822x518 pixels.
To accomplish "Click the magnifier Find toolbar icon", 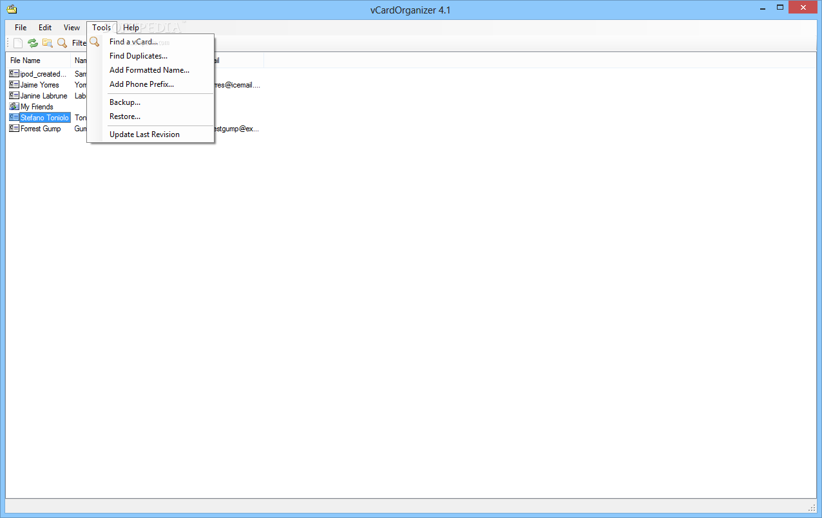I will tap(62, 43).
